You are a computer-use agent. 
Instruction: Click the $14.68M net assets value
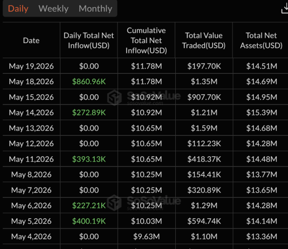click(x=262, y=128)
